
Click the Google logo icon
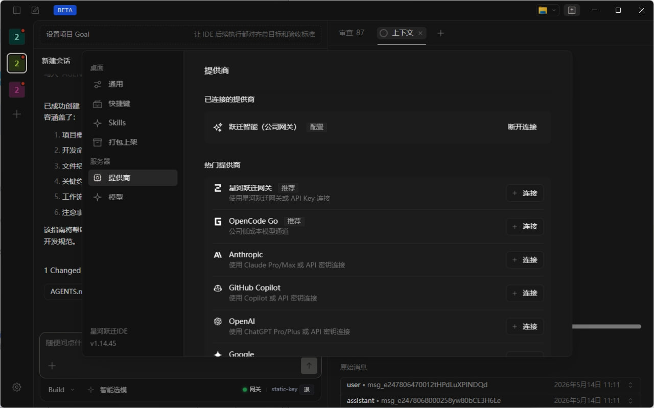pos(218,354)
